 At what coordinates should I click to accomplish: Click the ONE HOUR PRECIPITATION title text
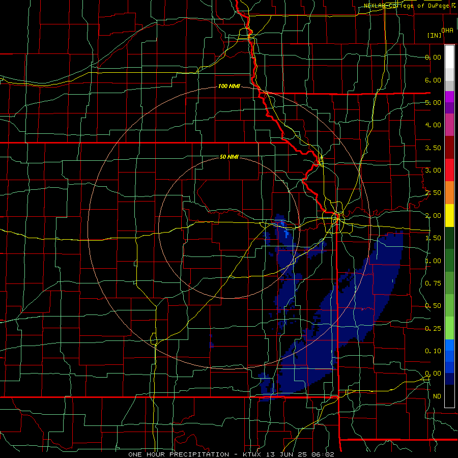[179, 454]
